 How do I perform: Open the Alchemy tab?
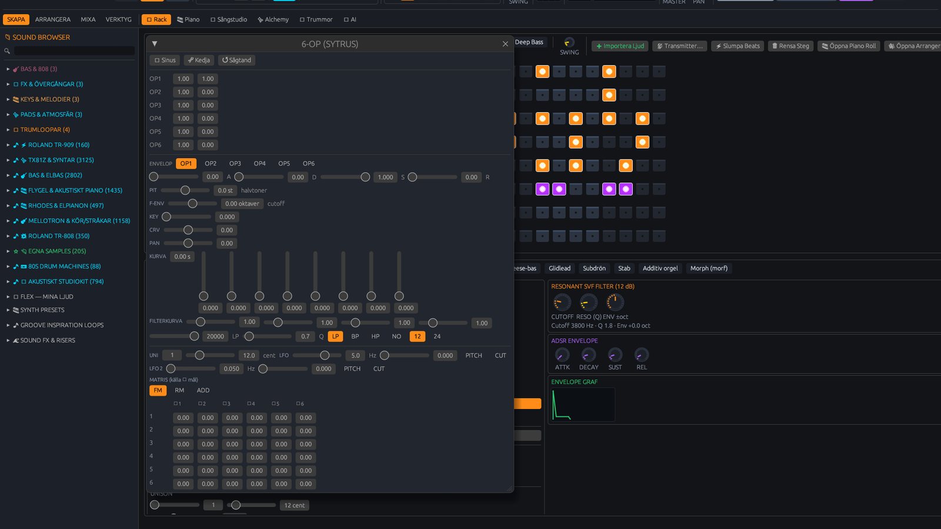click(x=273, y=19)
